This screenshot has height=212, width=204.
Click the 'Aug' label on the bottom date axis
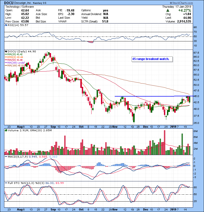pyautogui.click(x=20, y=209)
